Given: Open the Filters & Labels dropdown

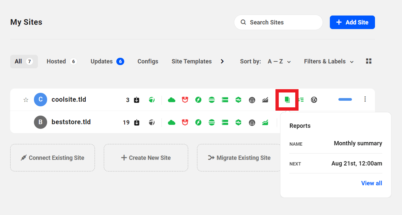Looking at the screenshot, I should [328, 61].
